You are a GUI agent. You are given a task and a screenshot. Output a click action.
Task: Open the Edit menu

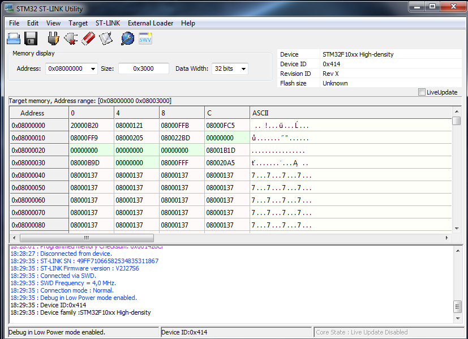pos(32,23)
